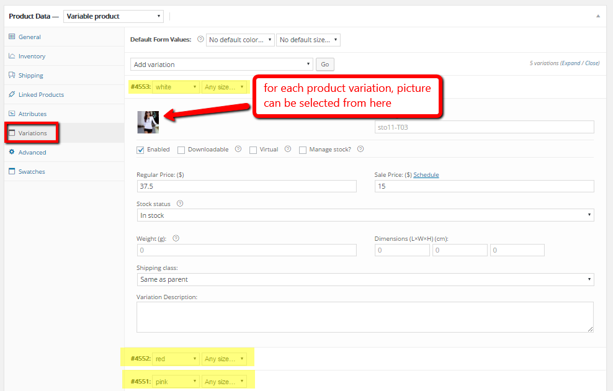The image size is (613, 391).
Task: Click help icon beside Manage stock
Action: [x=360, y=149]
